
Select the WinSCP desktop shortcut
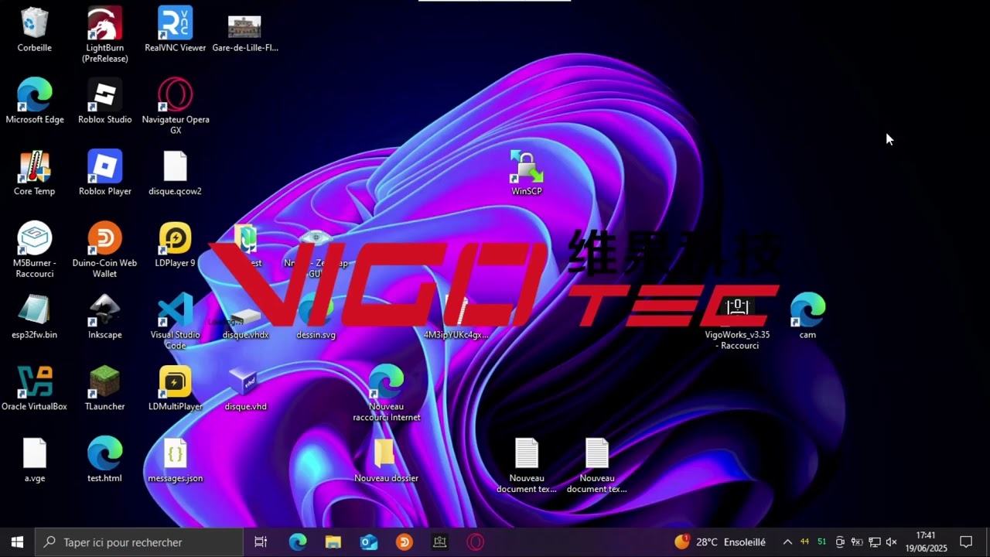(527, 173)
